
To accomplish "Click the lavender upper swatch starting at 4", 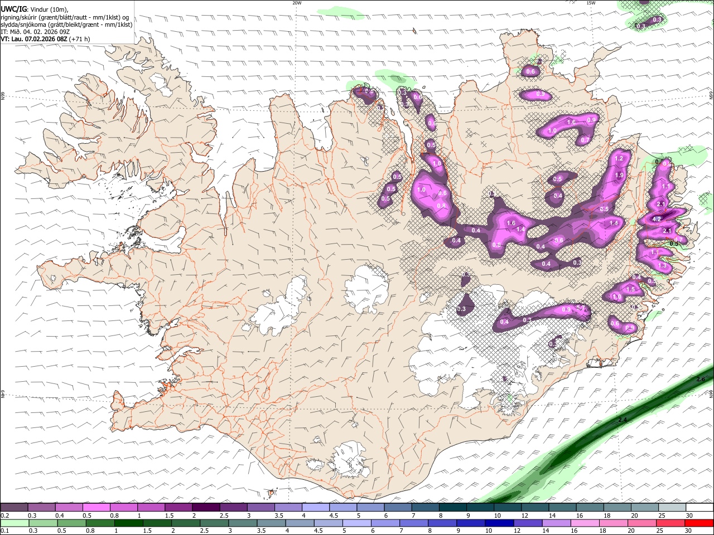I will pos(316,508).
